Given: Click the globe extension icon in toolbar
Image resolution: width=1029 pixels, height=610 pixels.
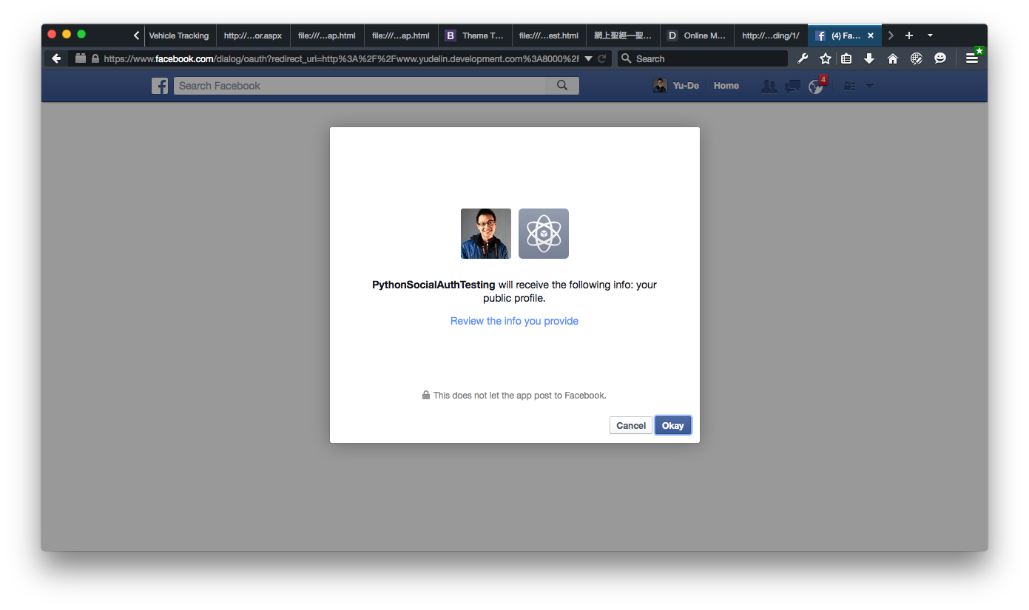Looking at the screenshot, I should tap(917, 58).
